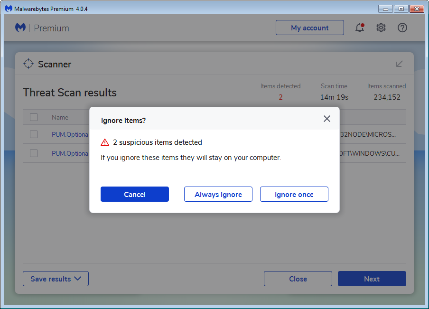Screen dimensions: 429x309
Task: Open the first PUM.Optional threat link
Action: coord(70,134)
